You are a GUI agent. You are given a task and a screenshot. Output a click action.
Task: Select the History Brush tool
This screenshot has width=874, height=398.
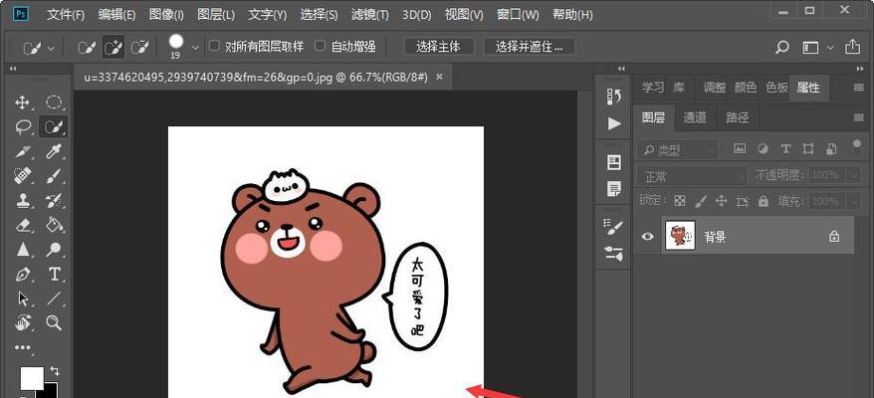tap(54, 200)
